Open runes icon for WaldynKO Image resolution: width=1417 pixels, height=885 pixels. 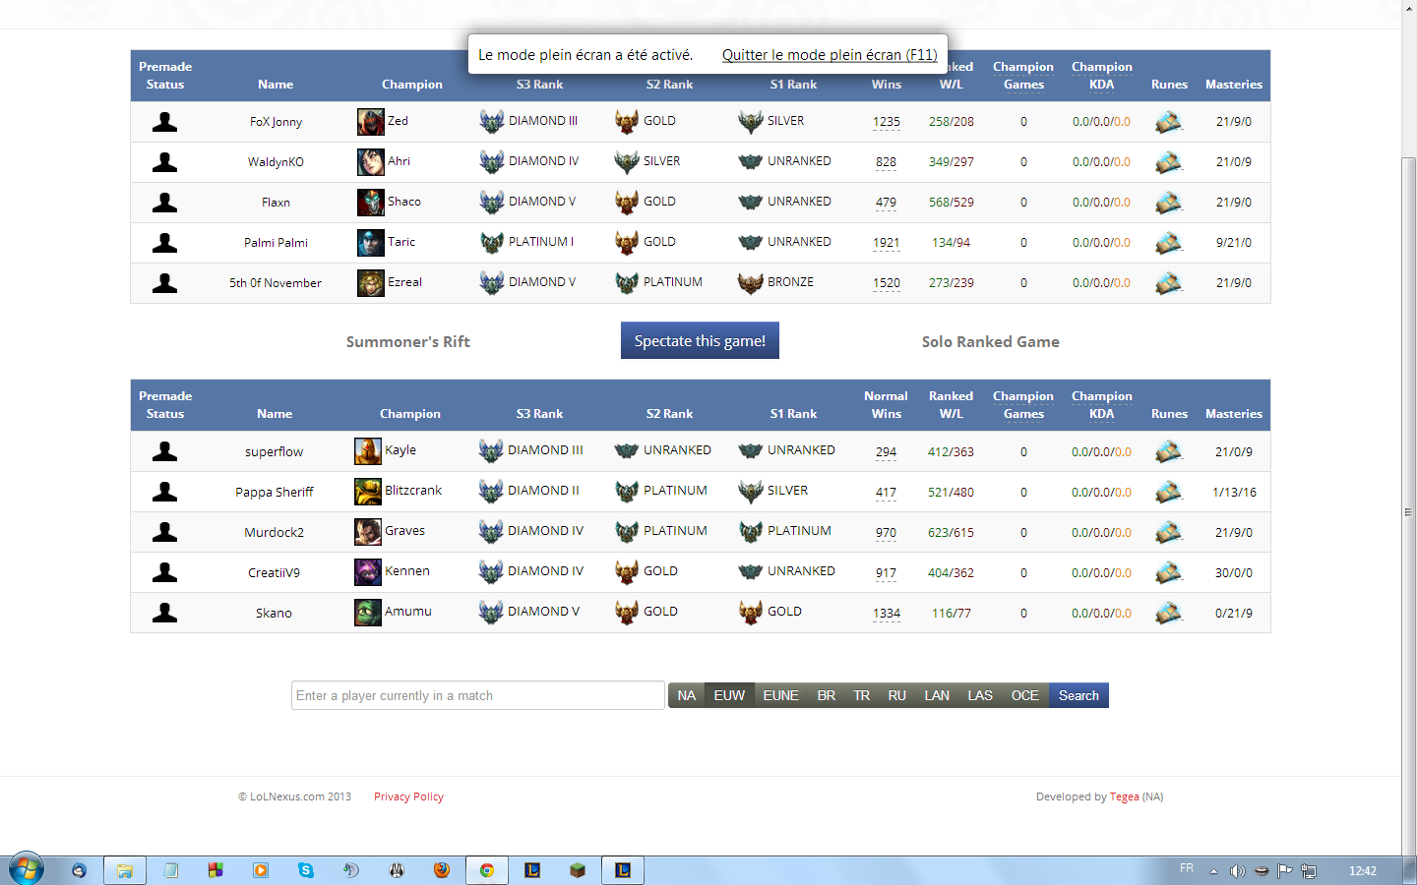1168,162
